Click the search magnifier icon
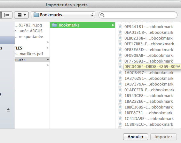Image resolution: width=181 pixels, height=143 pixels. pyautogui.click(x=102, y=15)
